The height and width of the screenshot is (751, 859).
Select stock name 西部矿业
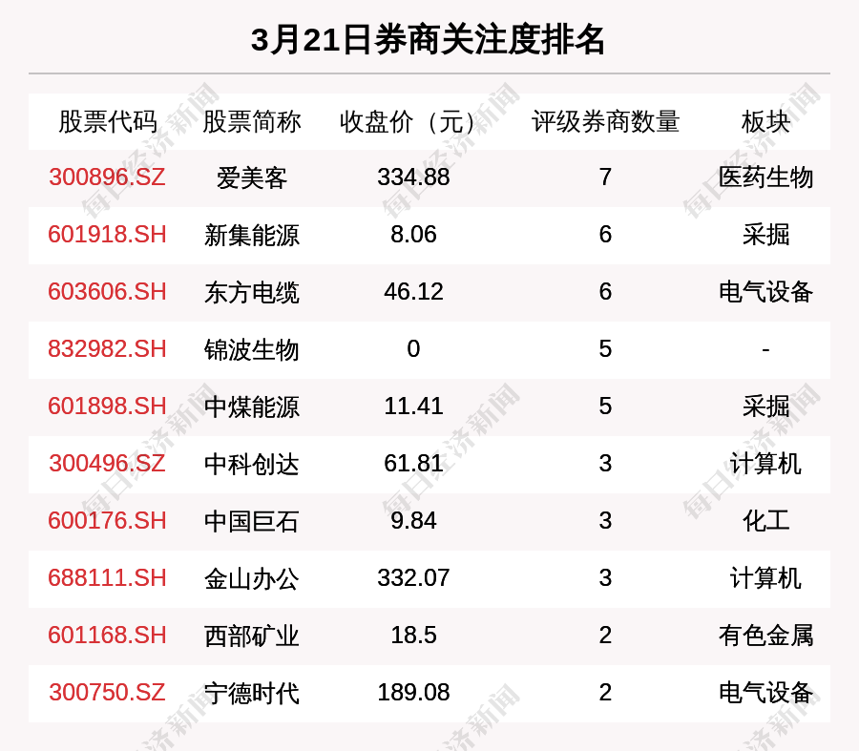click(x=251, y=636)
